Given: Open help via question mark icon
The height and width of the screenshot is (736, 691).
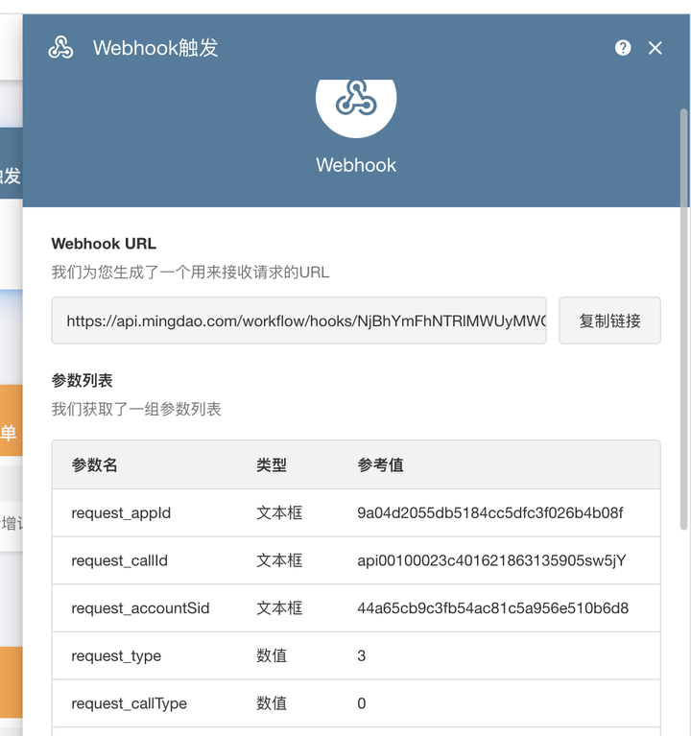Looking at the screenshot, I should (x=623, y=47).
